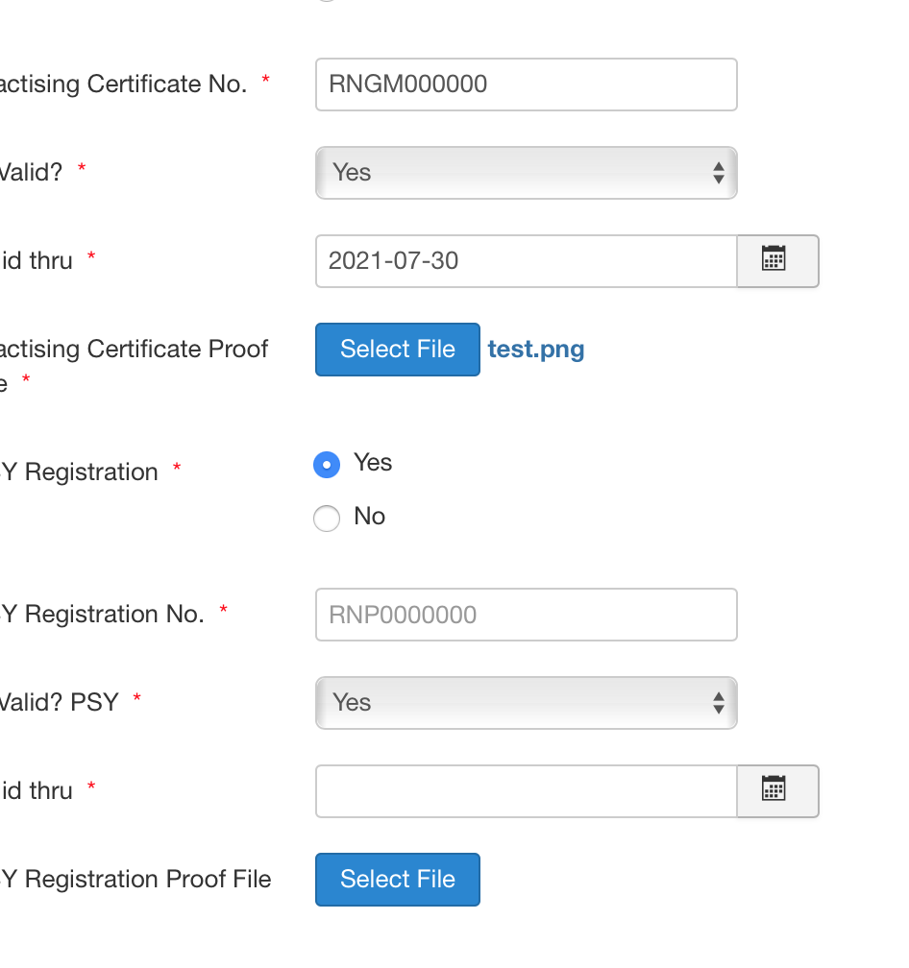Expand the Valid? dropdown under certificate number
The width and height of the screenshot is (909, 968).
[527, 173]
